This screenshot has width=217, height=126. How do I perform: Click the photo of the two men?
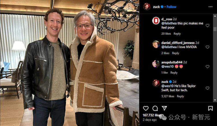[x=69, y=63]
